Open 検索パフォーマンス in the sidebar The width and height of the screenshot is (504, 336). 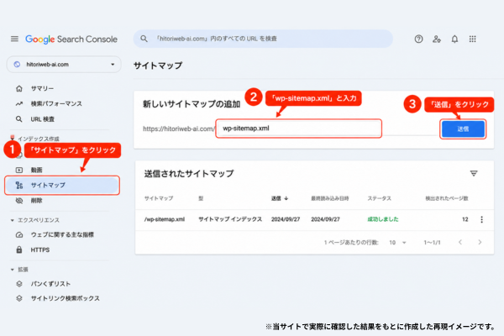click(x=56, y=104)
